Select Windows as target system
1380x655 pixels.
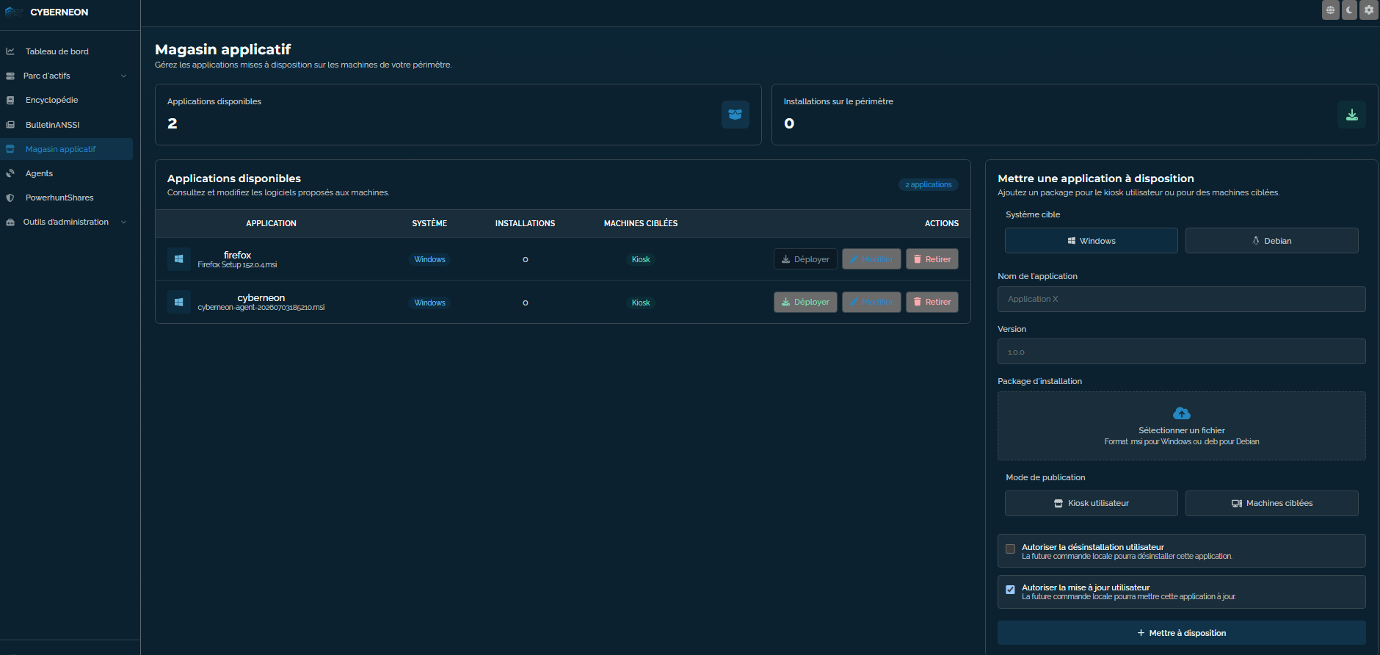coord(1091,241)
